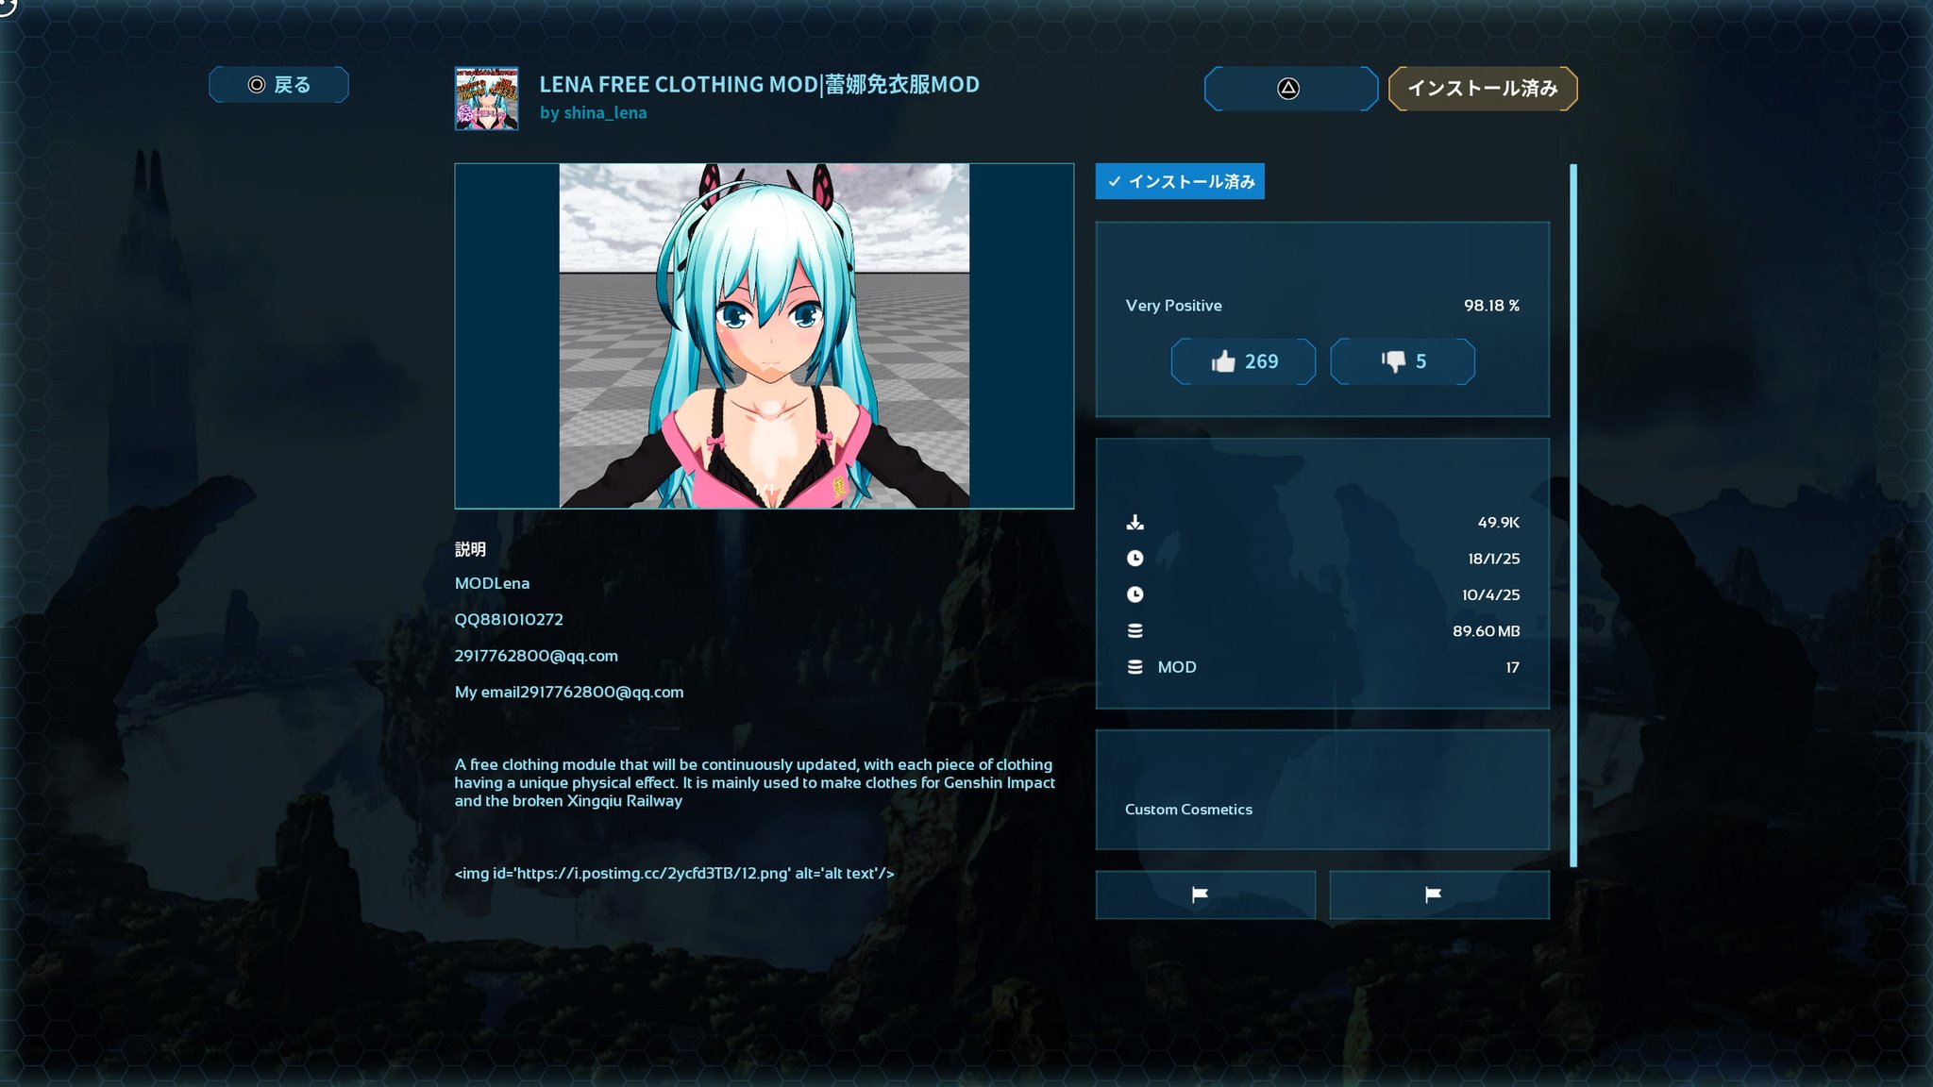Click the QQ881010272 description line

click(x=509, y=620)
